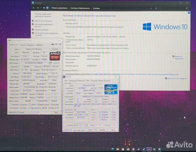The width and height of the screenshot is (196, 152).
Task: Click the green GPU-Z taskbar icon
Action: tap(154, 149)
